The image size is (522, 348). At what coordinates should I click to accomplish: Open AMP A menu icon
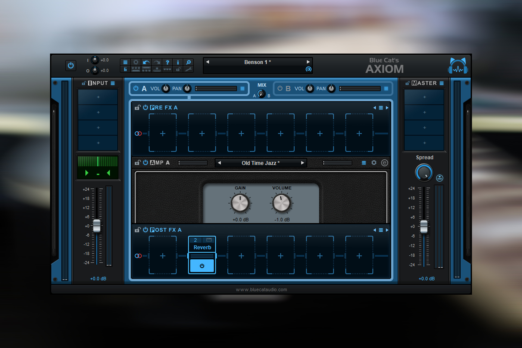click(364, 163)
